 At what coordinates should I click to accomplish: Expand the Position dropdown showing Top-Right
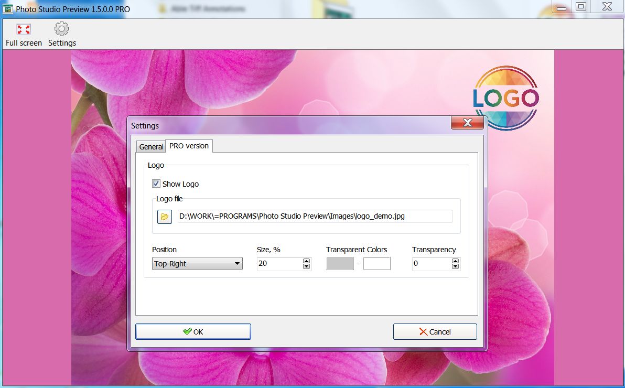[x=197, y=264]
